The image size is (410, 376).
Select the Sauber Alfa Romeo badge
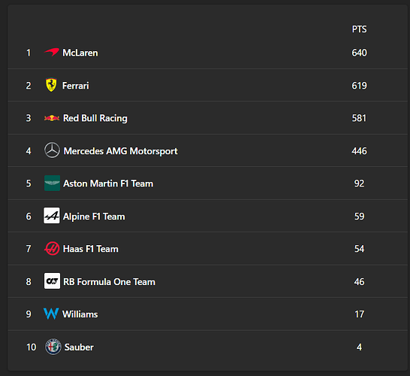(53, 347)
